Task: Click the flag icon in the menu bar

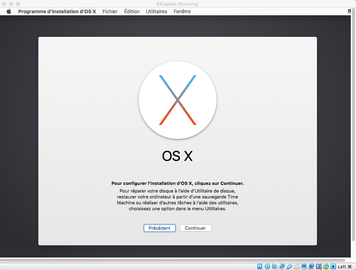Action: [x=349, y=11]
